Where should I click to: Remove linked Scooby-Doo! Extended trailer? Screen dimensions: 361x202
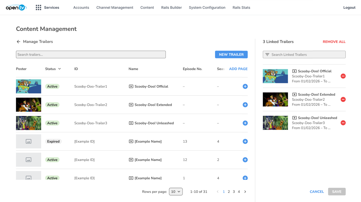pos(343,99)
